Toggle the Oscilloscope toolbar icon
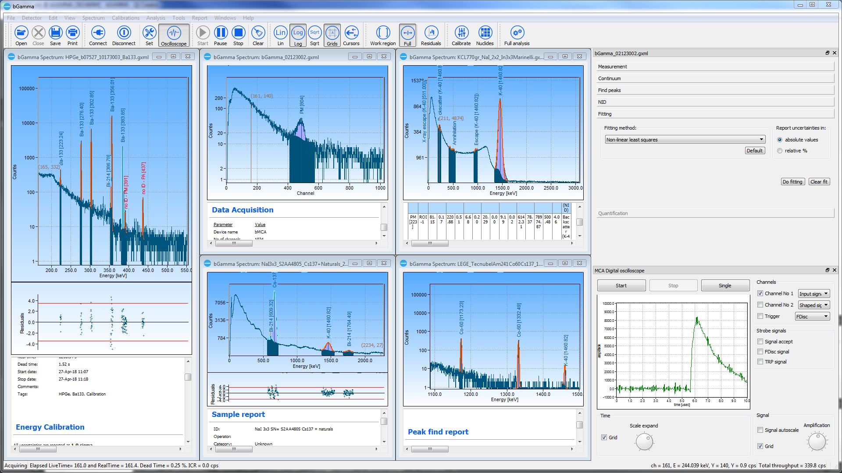Image resolution: width=842 pixels, height=473 pixels. click(x=174, y=35)
